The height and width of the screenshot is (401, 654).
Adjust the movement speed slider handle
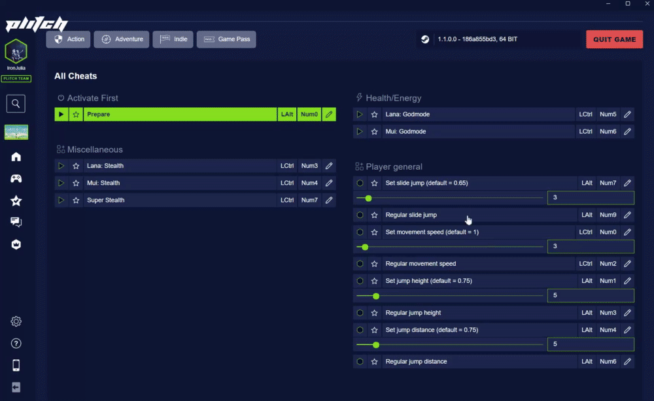[365, 247]
